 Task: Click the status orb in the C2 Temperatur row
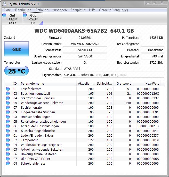(x=8, y=140)
